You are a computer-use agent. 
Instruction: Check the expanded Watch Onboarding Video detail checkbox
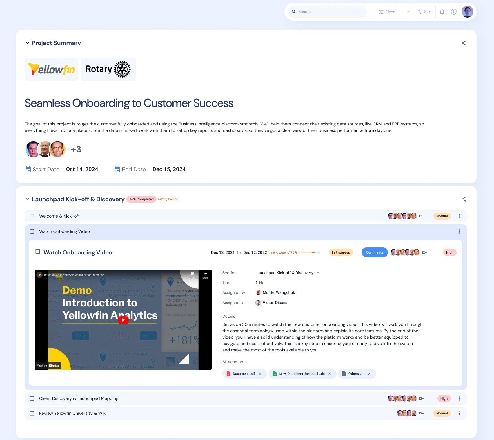tap(38, 252)
